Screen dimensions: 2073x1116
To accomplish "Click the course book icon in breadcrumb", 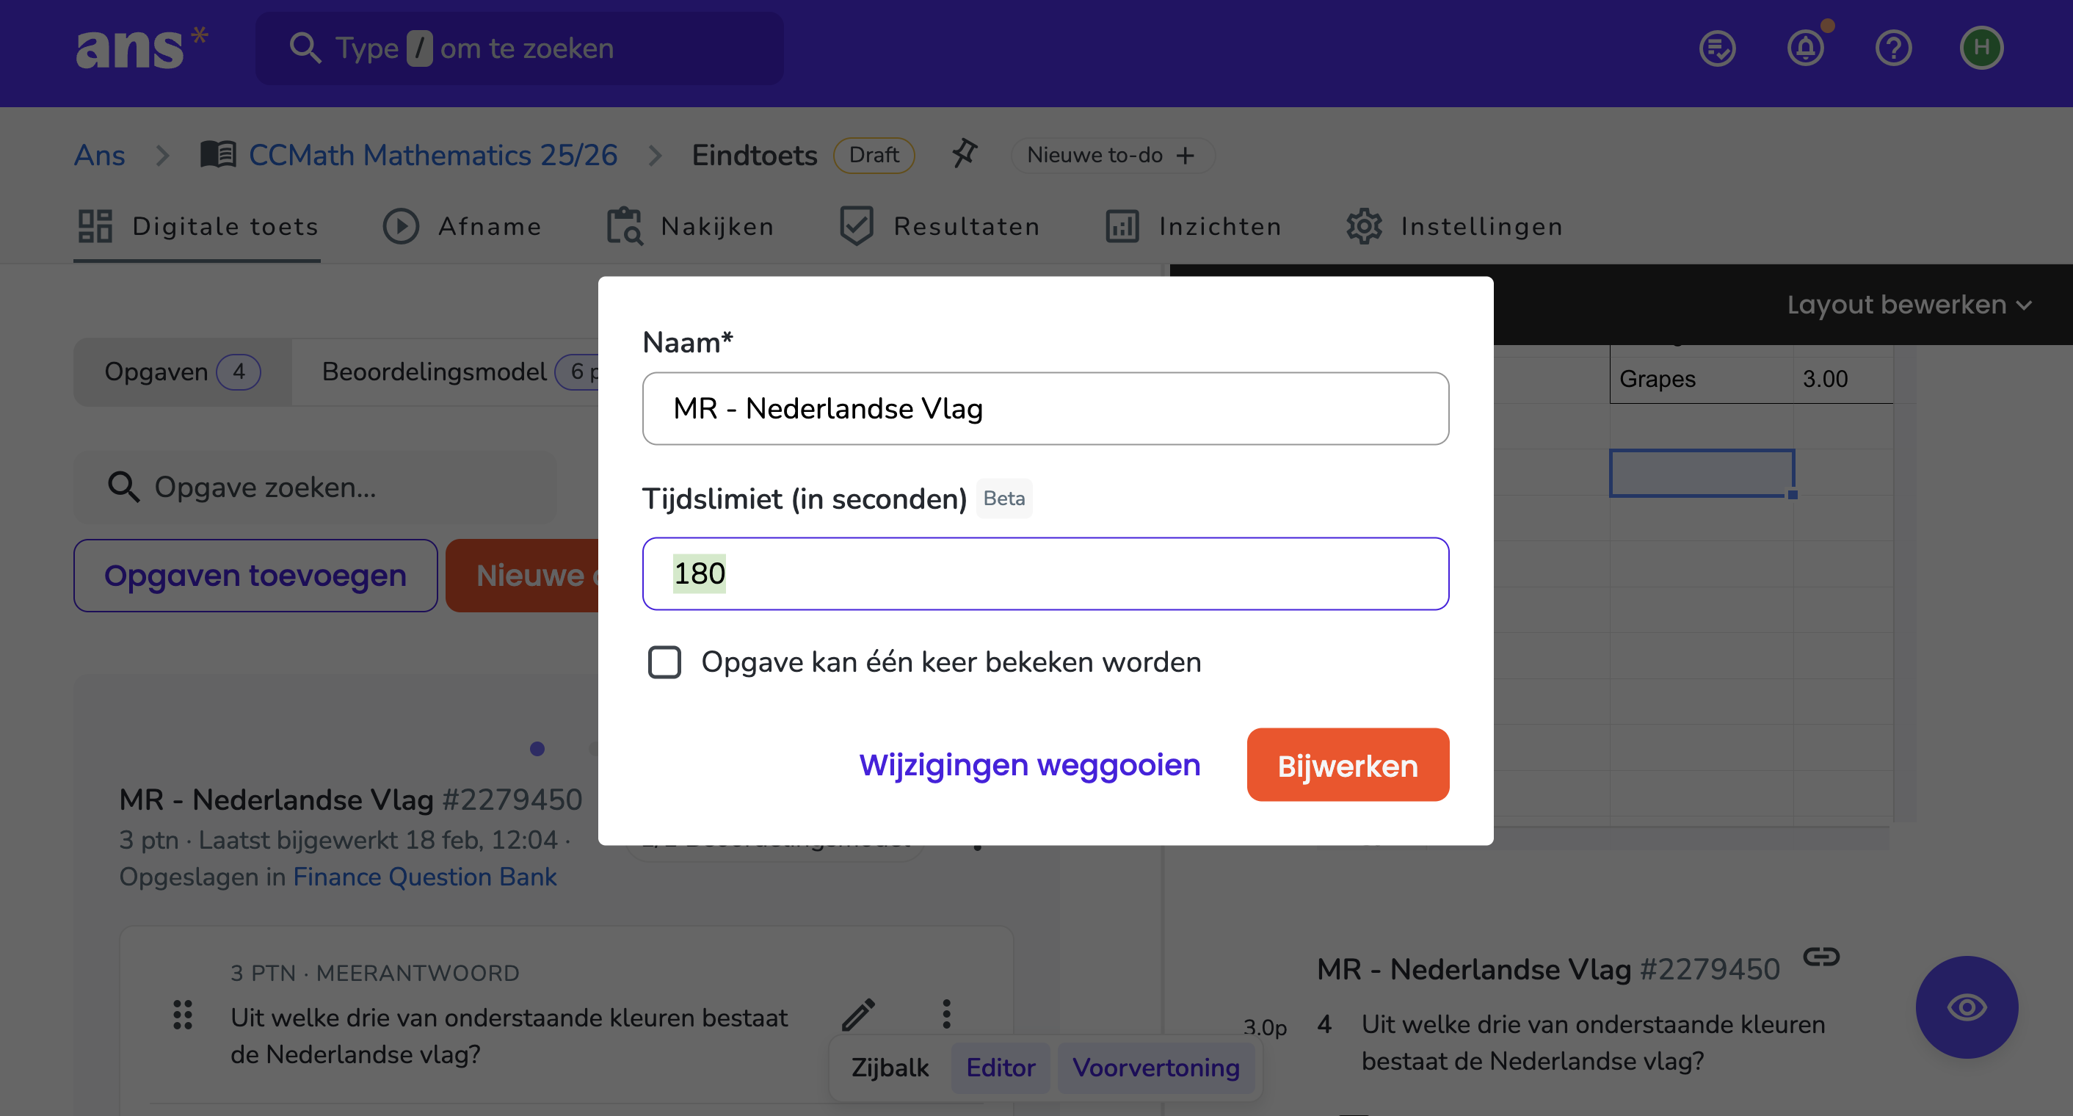I will (x=218, y=154).
